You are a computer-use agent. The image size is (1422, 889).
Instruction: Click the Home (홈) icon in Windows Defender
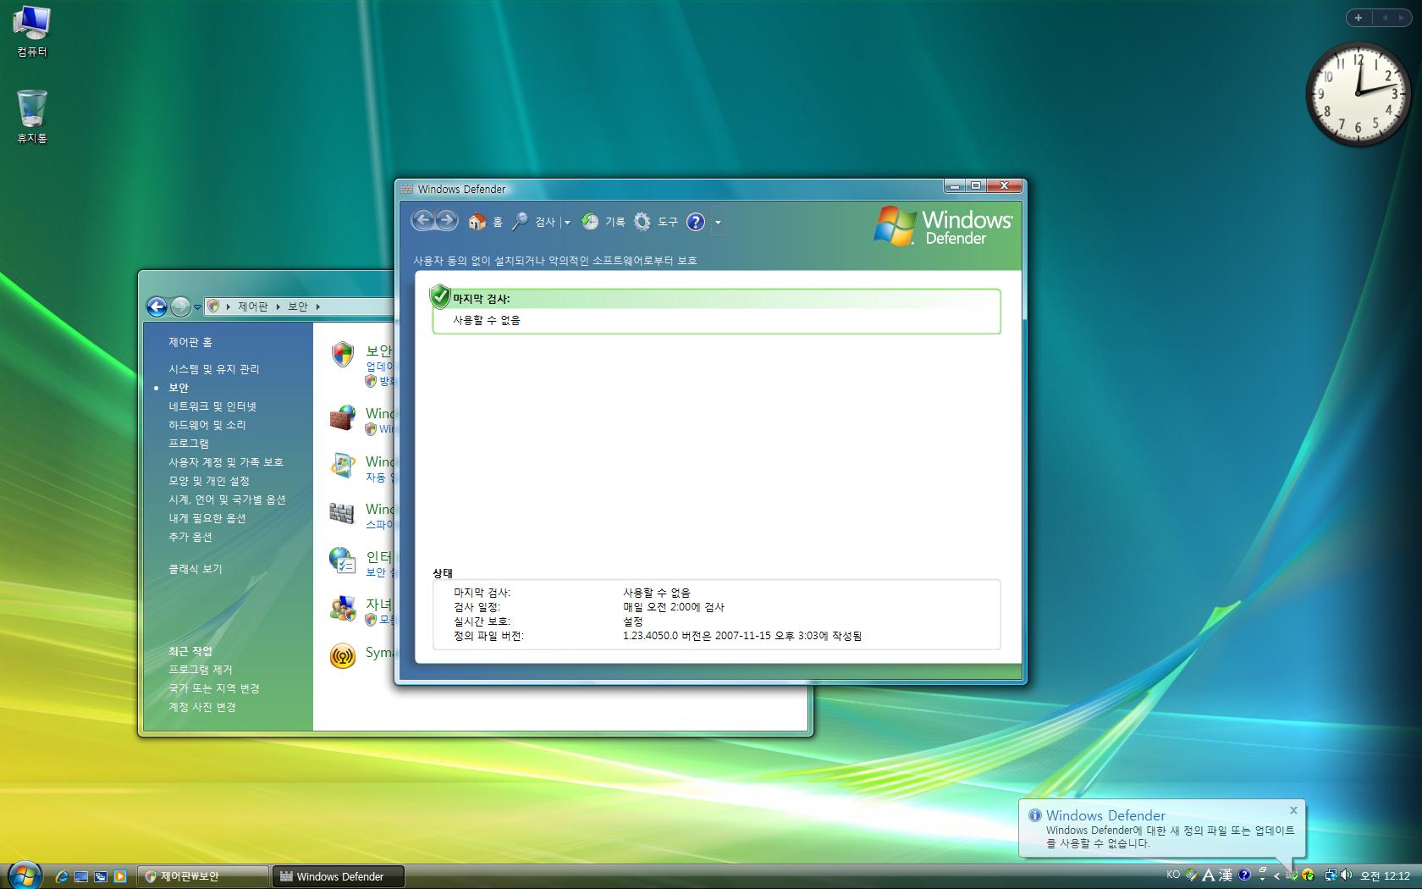point(477,222)
